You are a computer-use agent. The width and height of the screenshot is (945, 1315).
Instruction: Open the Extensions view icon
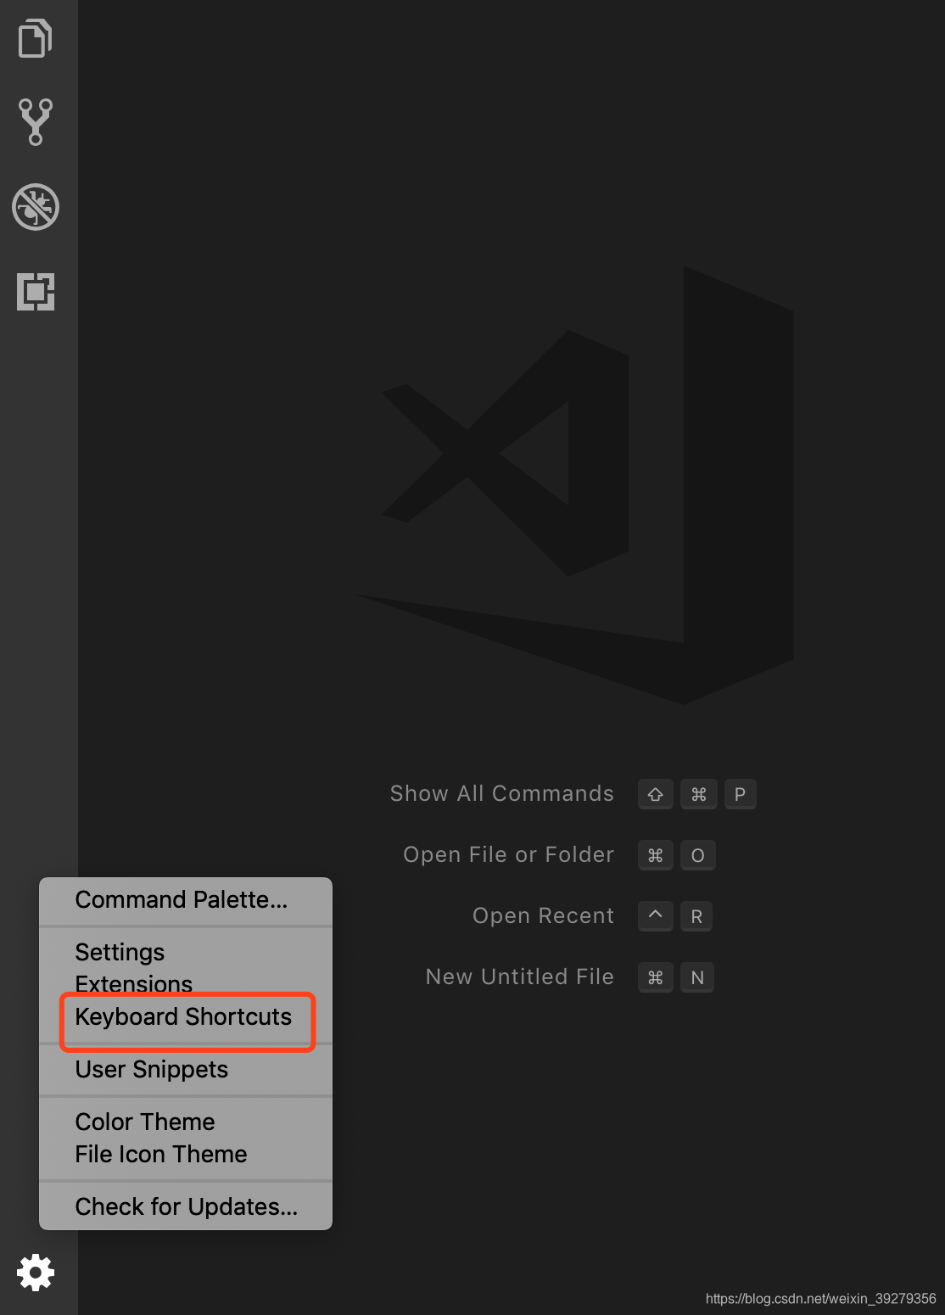click(36, 291)
